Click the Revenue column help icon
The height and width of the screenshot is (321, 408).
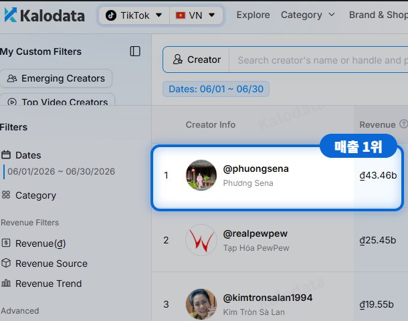403,124
